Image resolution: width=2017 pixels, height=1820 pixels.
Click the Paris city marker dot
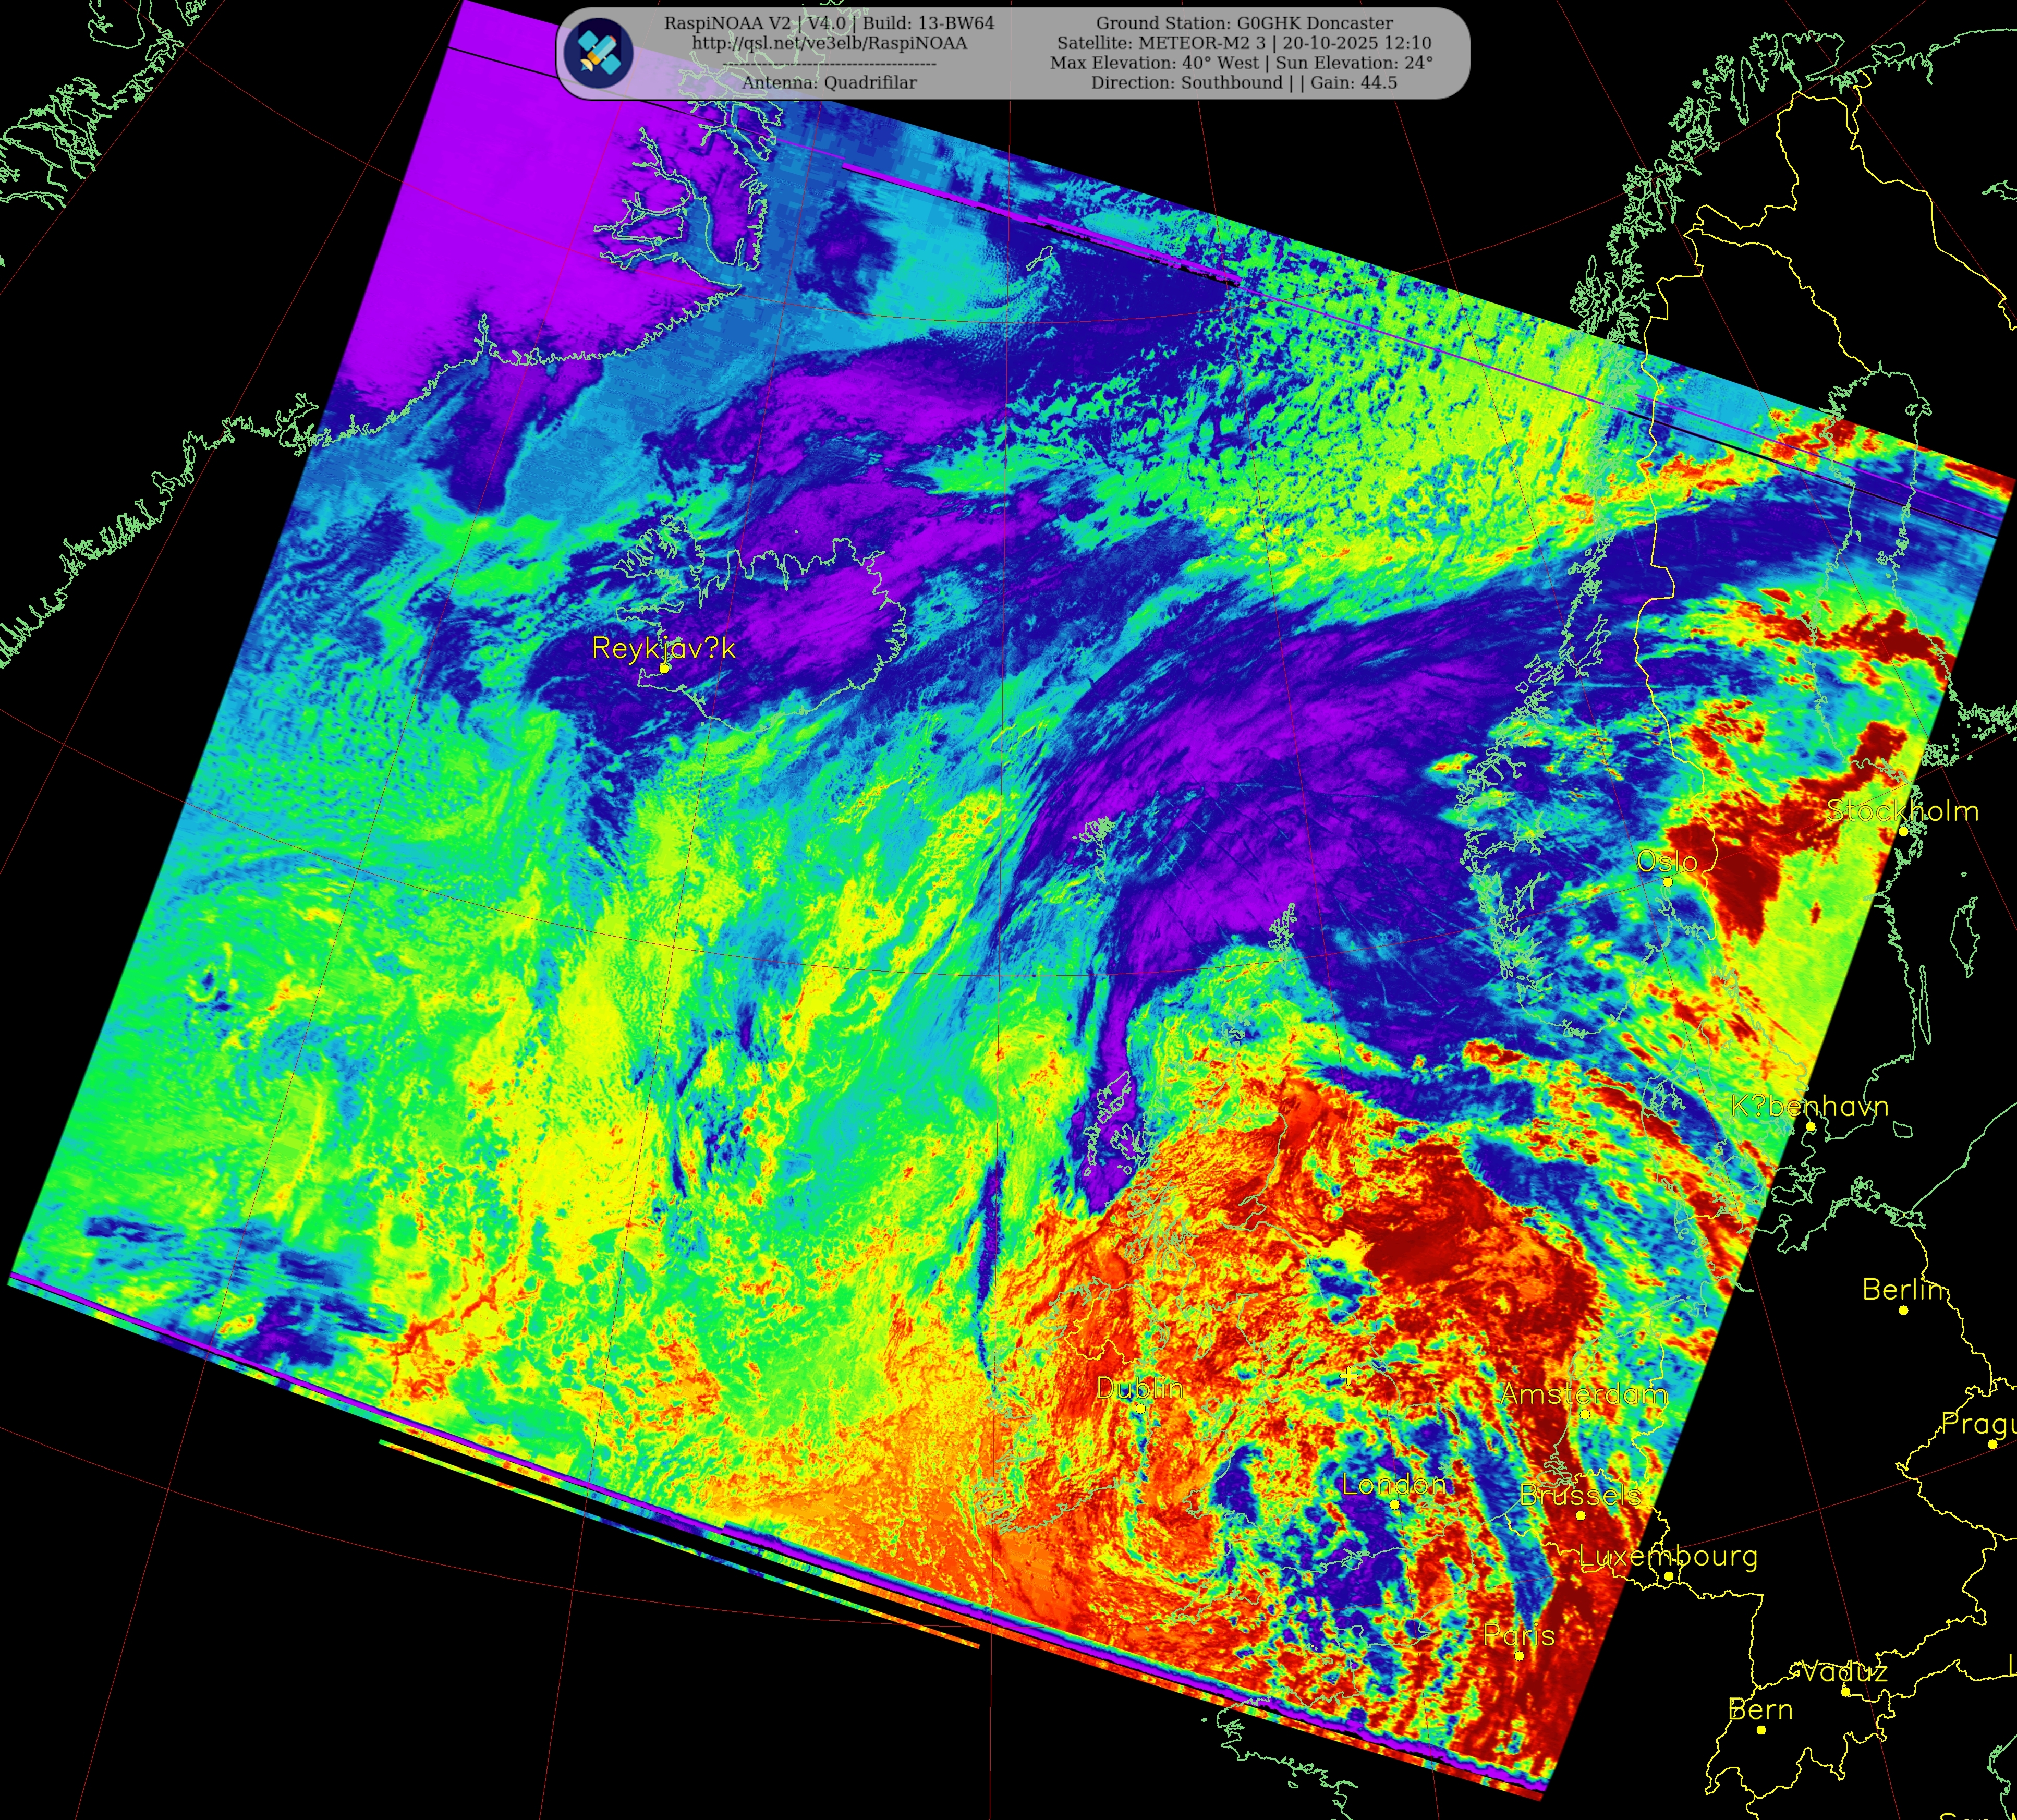point(1519,1656)
